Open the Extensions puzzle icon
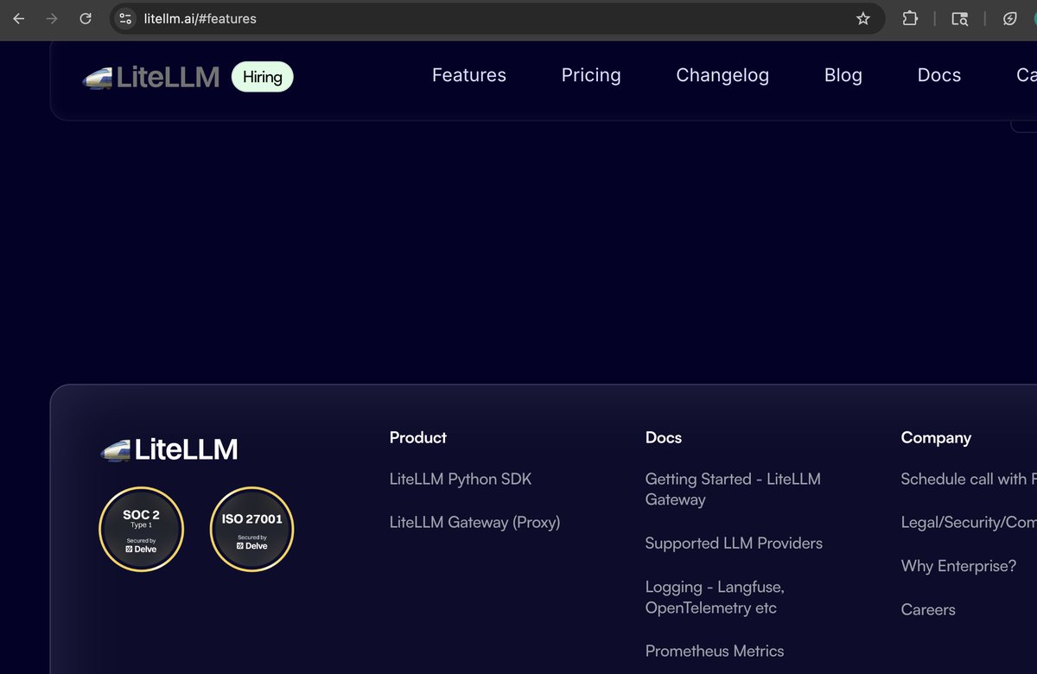 (x=910, y=18)
